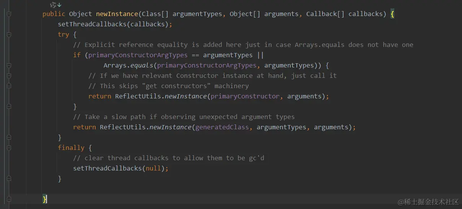Click the 'if' keyword
This screenshot has height=209, width=462.
point(77,55)
